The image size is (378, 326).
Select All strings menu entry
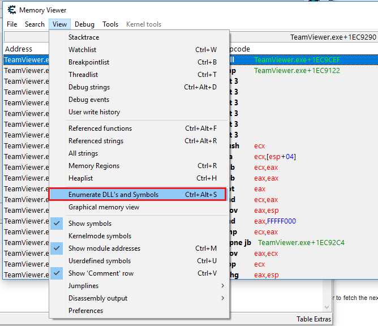[139, 153]
